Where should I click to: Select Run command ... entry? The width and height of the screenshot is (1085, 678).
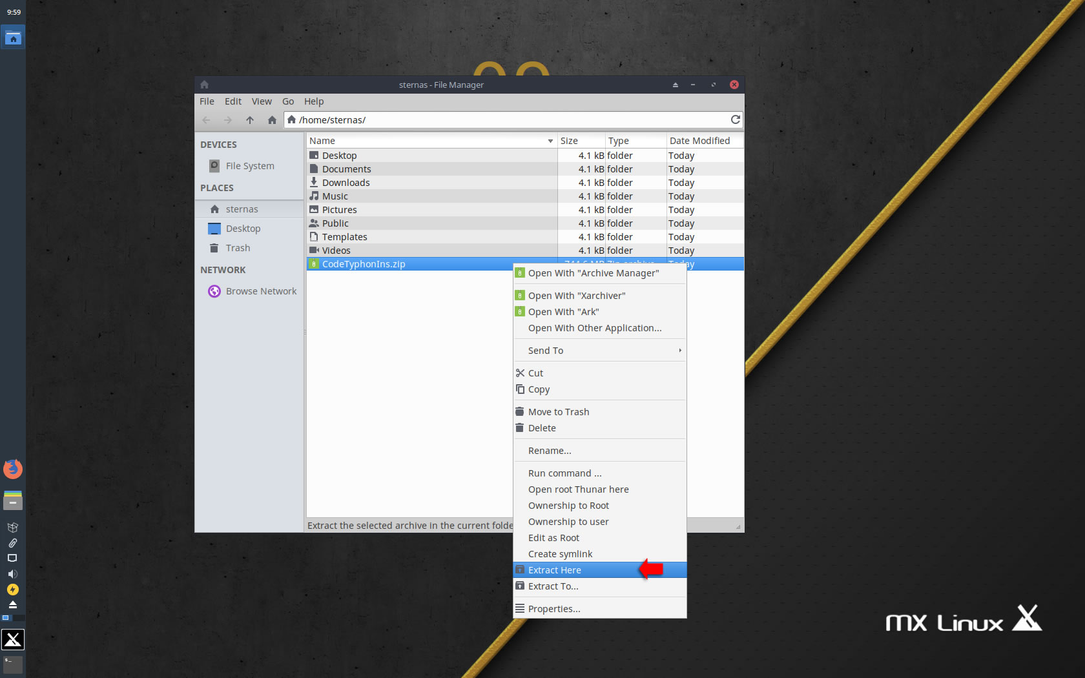click(599, 473)
